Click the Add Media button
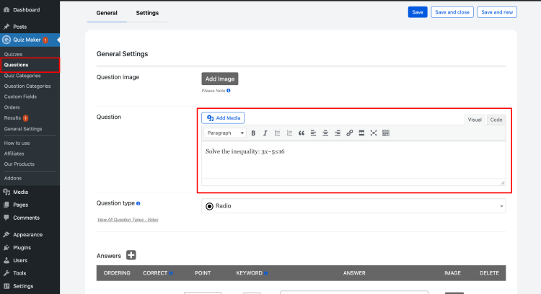 [223, 118]
